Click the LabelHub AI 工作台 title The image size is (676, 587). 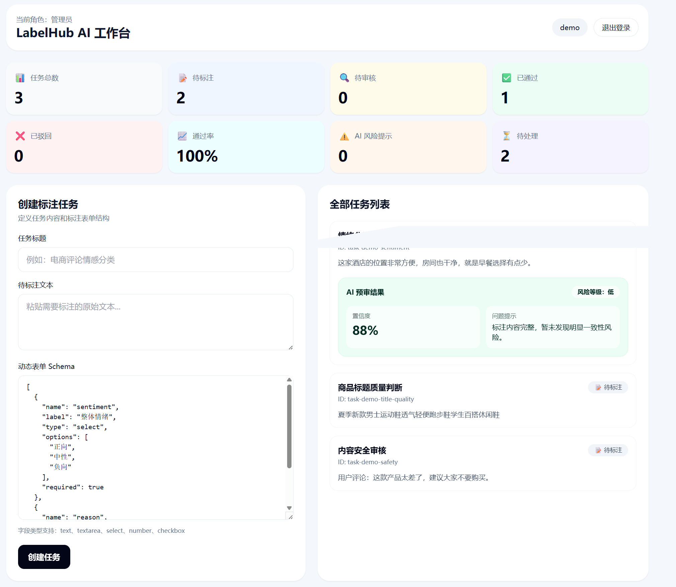click(x=73, y=33)
